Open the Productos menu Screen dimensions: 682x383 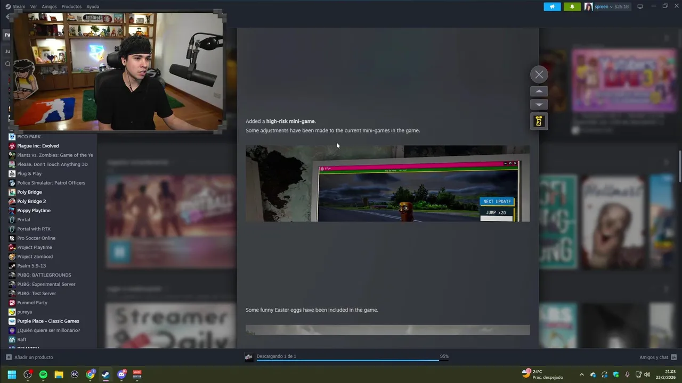coord(71,6)
